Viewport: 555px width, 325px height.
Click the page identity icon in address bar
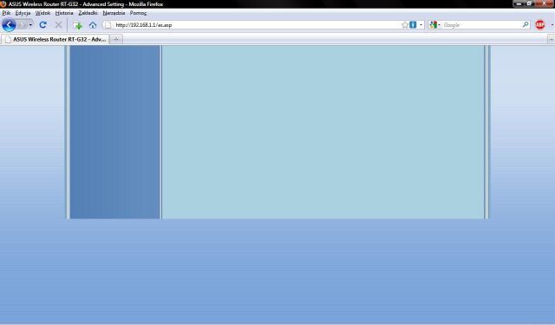coord(108,25)
